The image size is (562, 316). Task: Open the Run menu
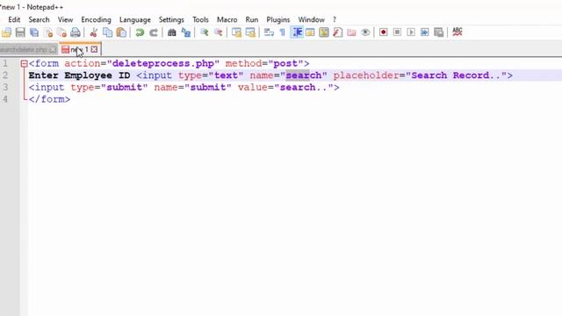pos(252,19)
